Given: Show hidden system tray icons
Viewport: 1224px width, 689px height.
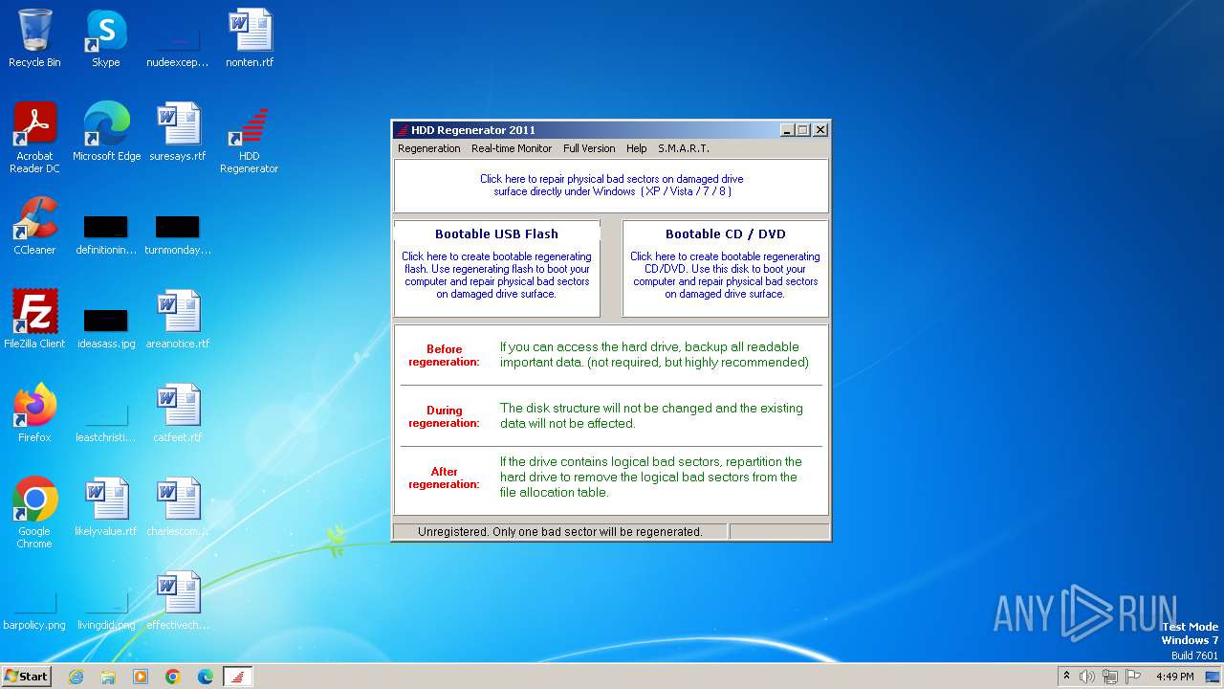Looking at the screenshot, I should pos(1067,676).
